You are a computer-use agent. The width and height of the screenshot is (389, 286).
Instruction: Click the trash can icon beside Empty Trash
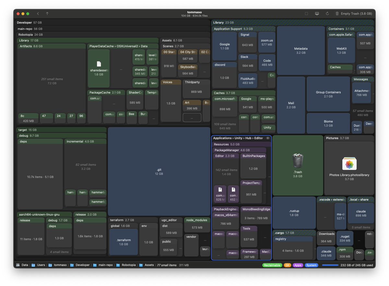337,14
